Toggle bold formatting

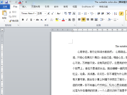(x=23, y=20)
